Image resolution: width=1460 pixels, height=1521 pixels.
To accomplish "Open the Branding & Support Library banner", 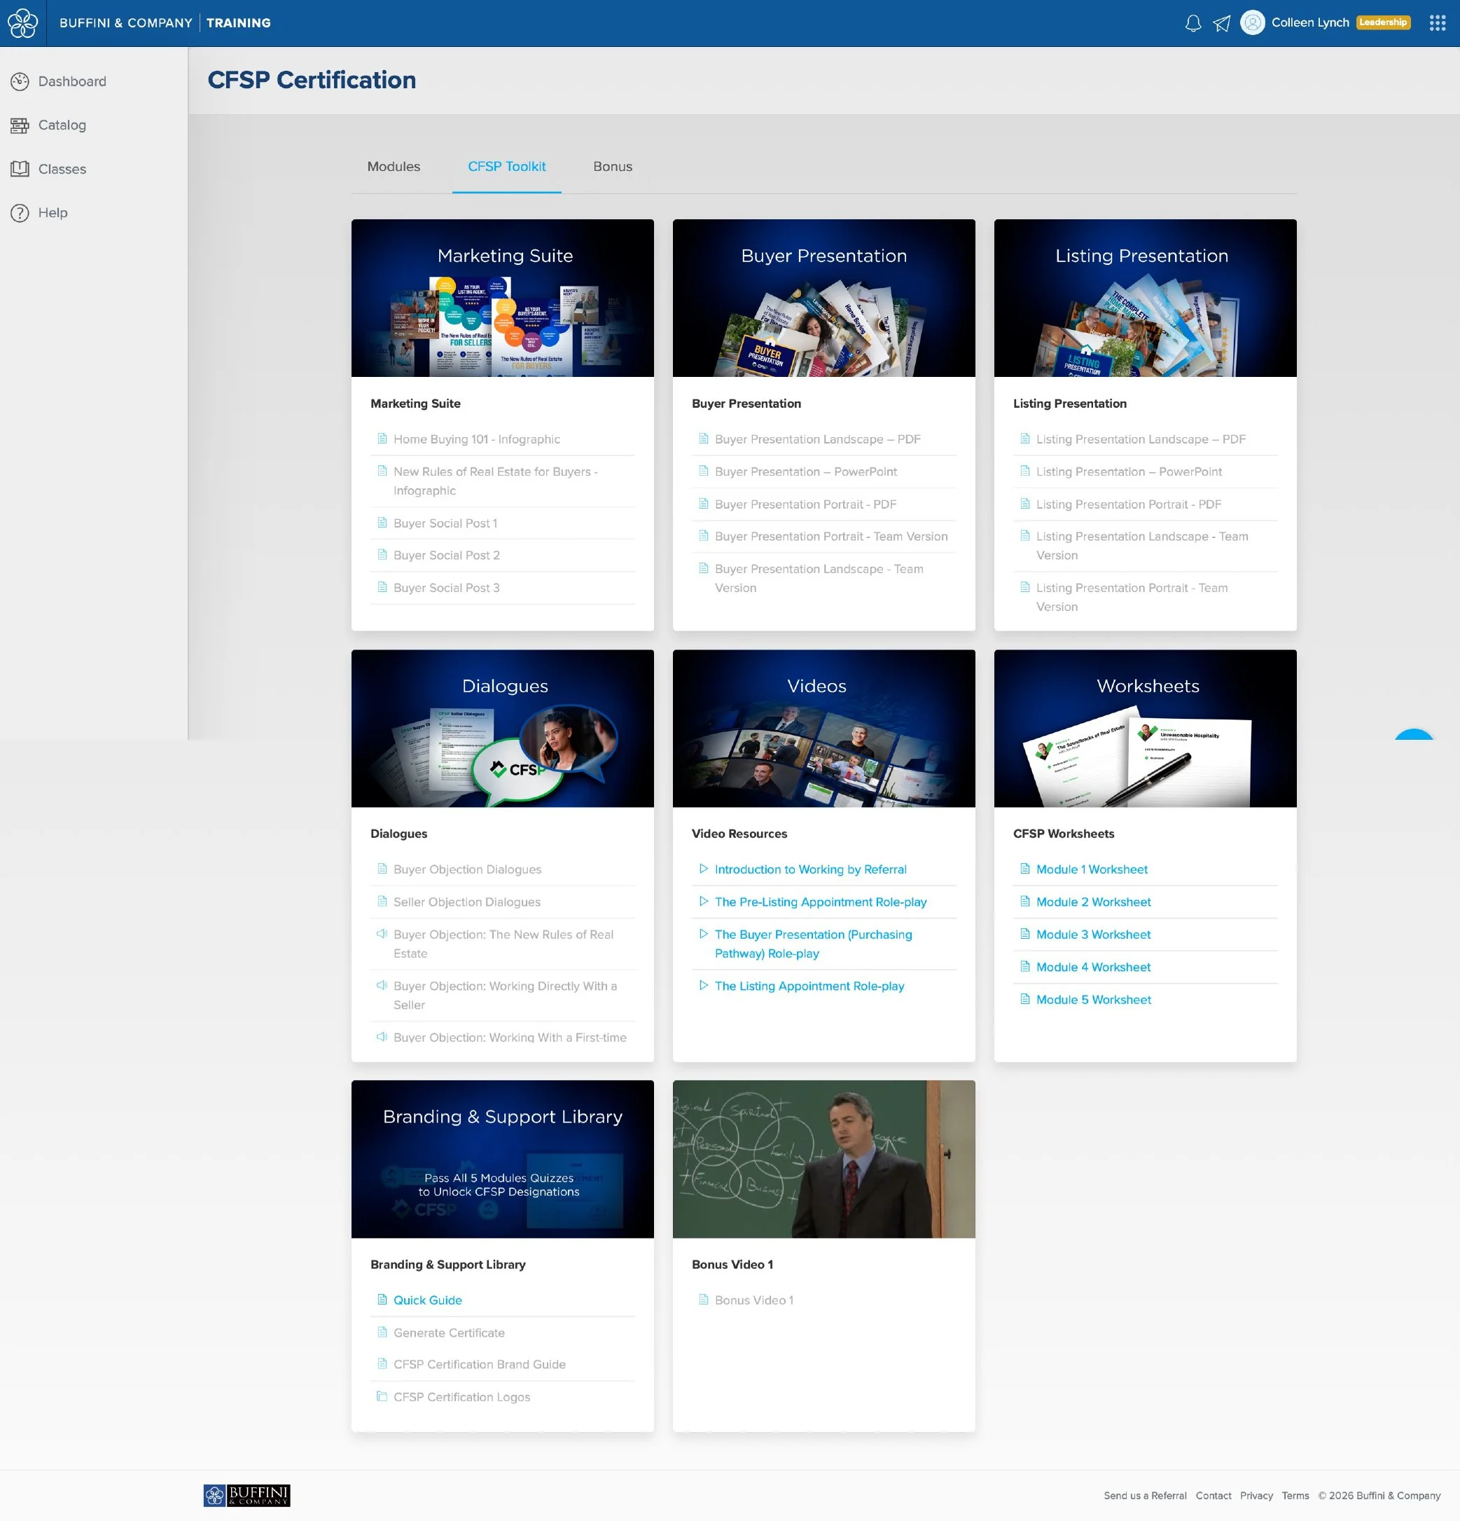I will coord(503,1159).
